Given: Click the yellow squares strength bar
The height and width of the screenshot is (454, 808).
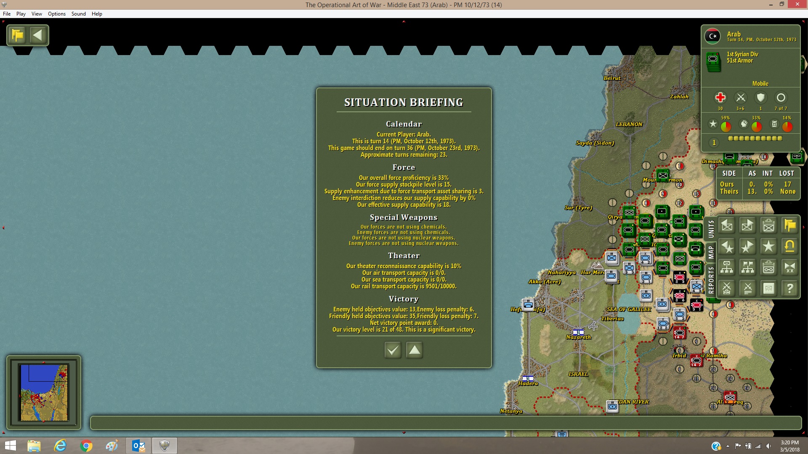Looking at the screenshot, I should point(755,138).
